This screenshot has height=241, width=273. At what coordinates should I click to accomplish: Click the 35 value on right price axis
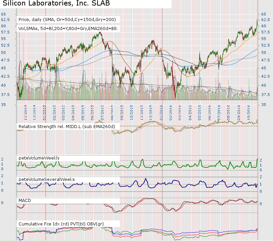pos(264,105)
